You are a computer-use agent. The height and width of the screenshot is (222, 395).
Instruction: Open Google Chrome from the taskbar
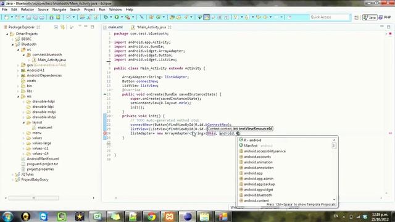[x=151, y=216]
